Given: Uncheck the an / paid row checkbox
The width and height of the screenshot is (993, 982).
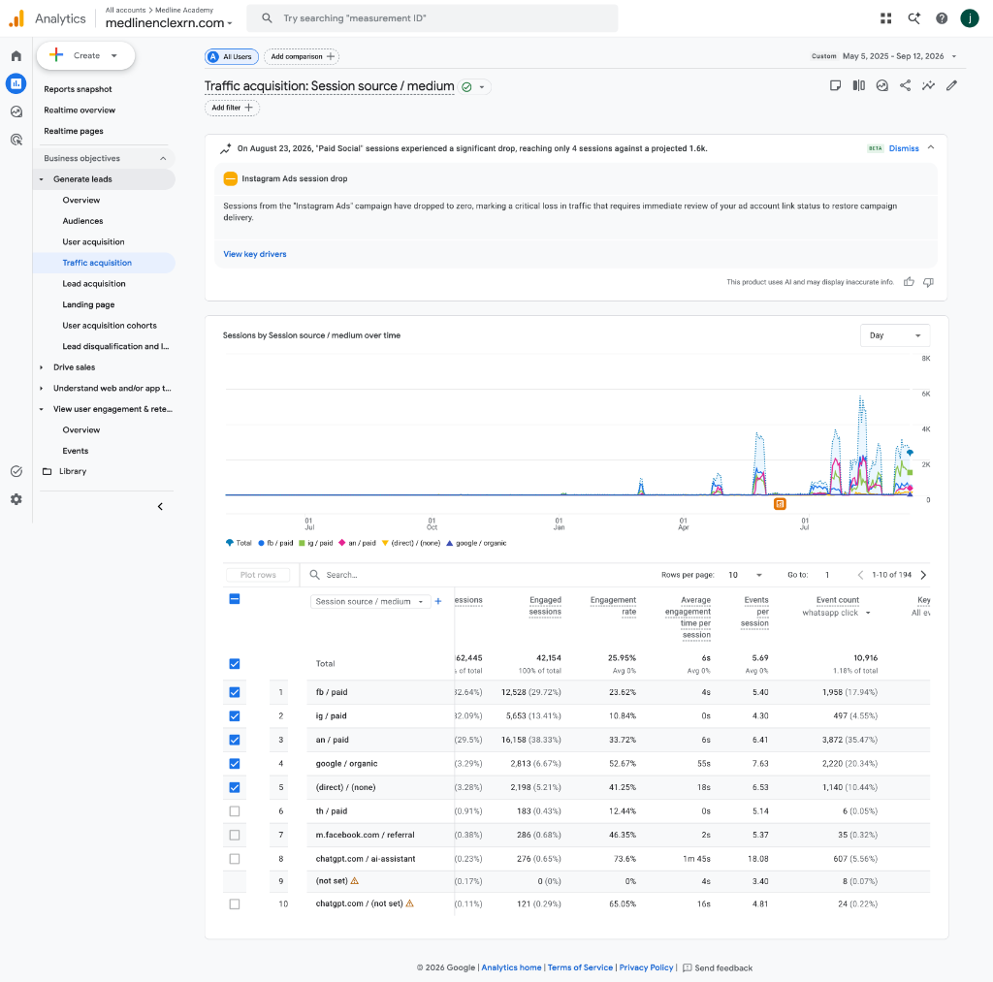Looking at the screenshot, I should (235, 740).
